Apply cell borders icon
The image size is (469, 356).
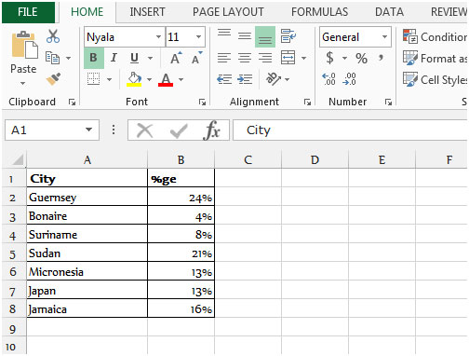[93, 79]
